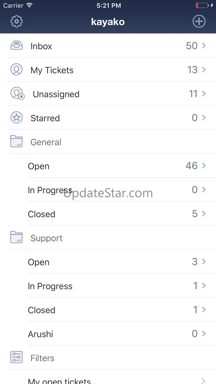Tap the Filters sliders icon
216x384 pixels.
click(x=17, y=357)
